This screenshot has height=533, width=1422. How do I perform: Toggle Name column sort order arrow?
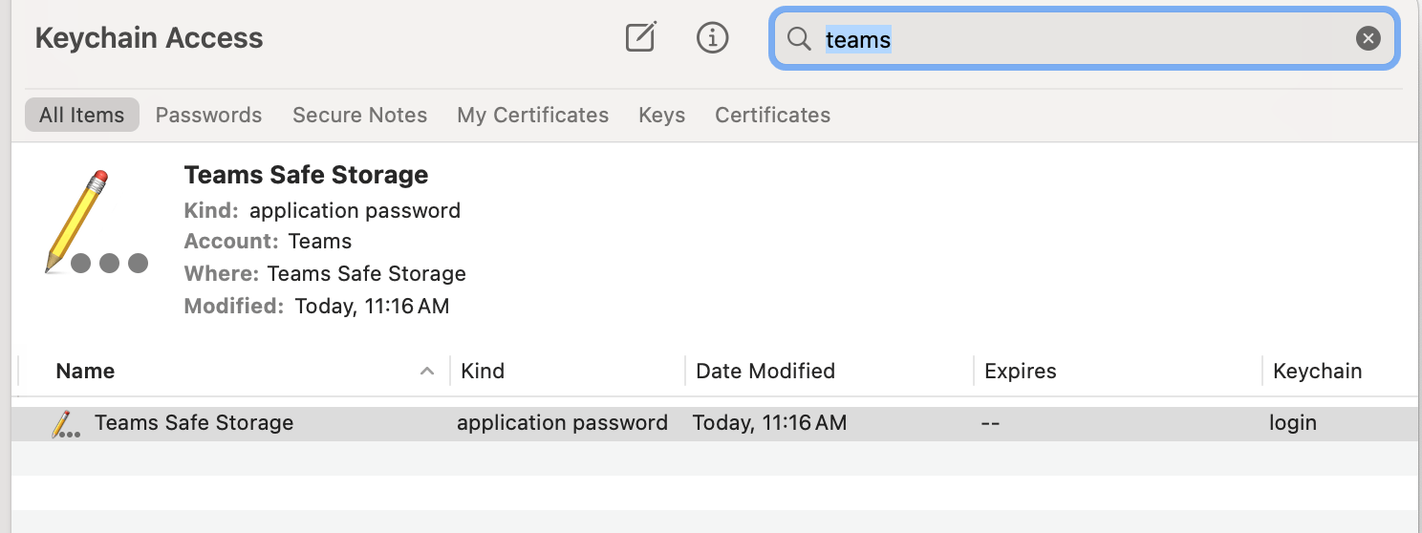coord(427,372)
